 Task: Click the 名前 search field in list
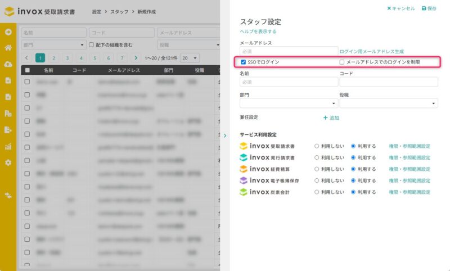point(53,33)
